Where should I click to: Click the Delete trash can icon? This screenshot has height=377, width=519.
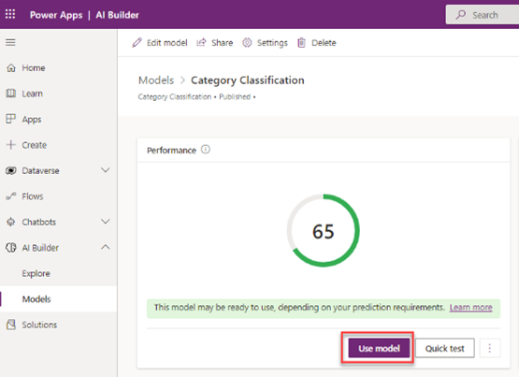pyautogui.click(x=301, y=43)
